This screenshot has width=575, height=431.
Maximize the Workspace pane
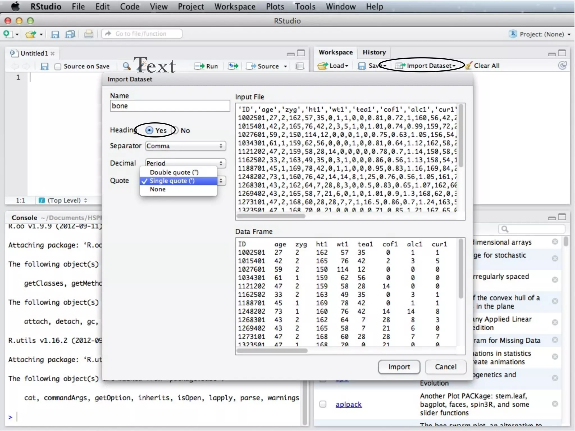pos(562,53)
